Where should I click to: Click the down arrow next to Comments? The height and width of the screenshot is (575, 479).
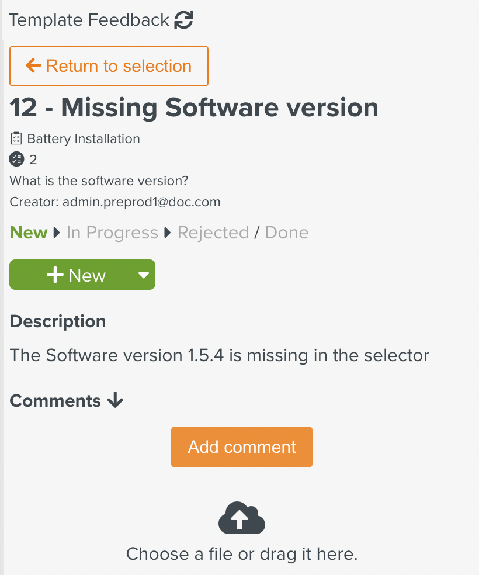[x=115, y=400]
